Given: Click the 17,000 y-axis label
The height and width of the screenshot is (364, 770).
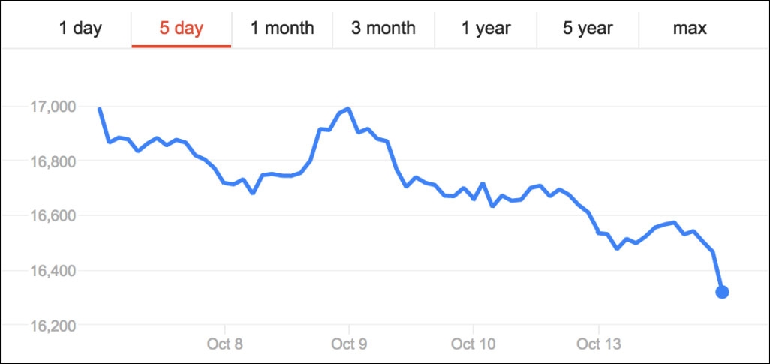Looking at the screenshot, I should (52, 107).
